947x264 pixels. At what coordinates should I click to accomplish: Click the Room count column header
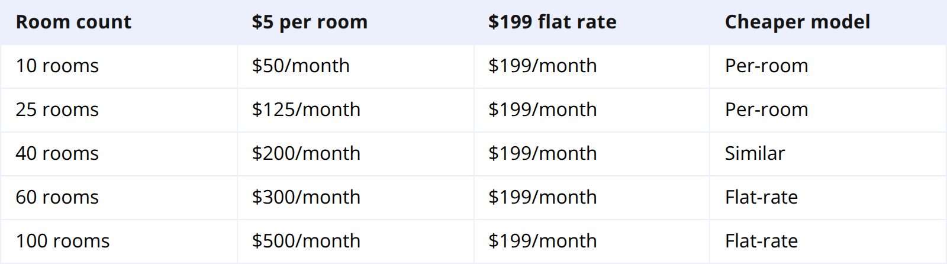coord(73,22)
